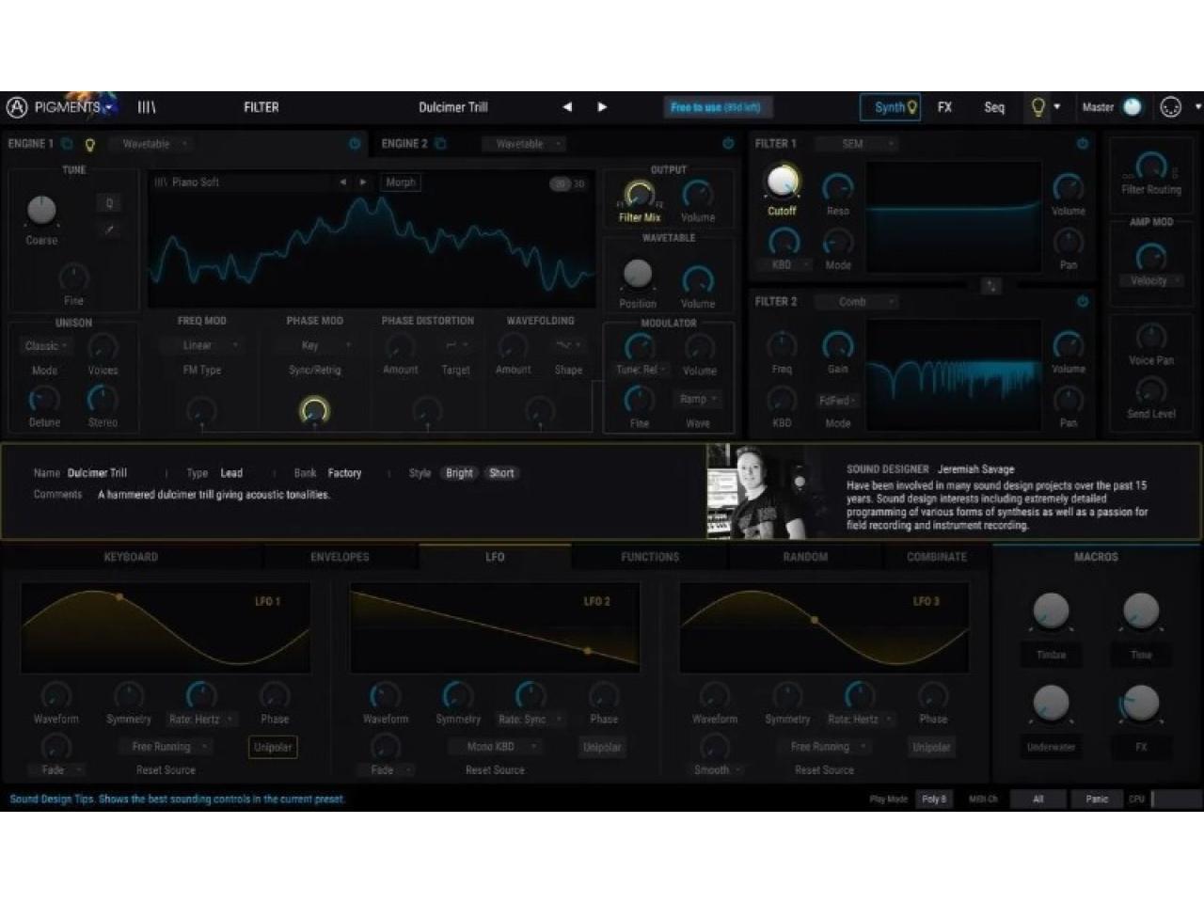Open the preset browser library icon
This screenshot has height=903, width=1204.
pos(147,107)
